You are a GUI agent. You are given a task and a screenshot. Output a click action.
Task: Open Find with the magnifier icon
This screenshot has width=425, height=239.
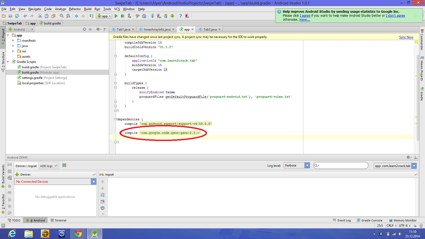coord(62,16)
